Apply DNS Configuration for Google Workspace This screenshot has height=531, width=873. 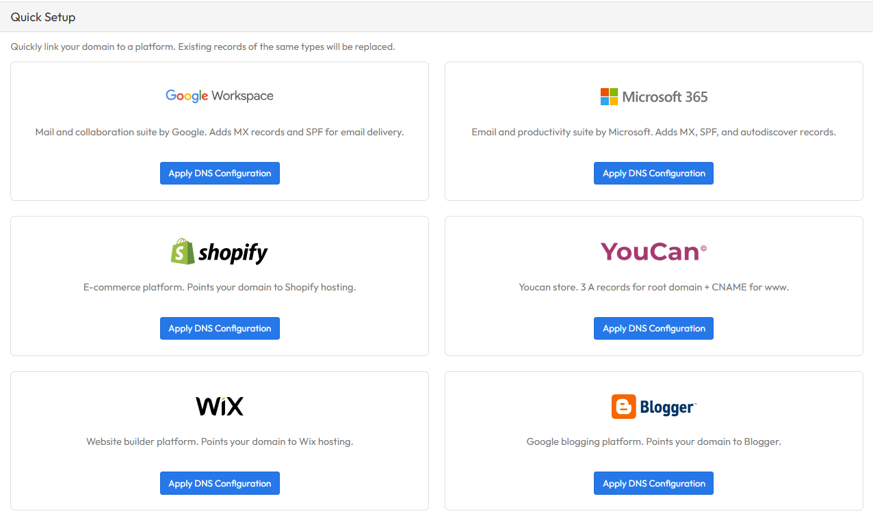[x=220, y=174]
